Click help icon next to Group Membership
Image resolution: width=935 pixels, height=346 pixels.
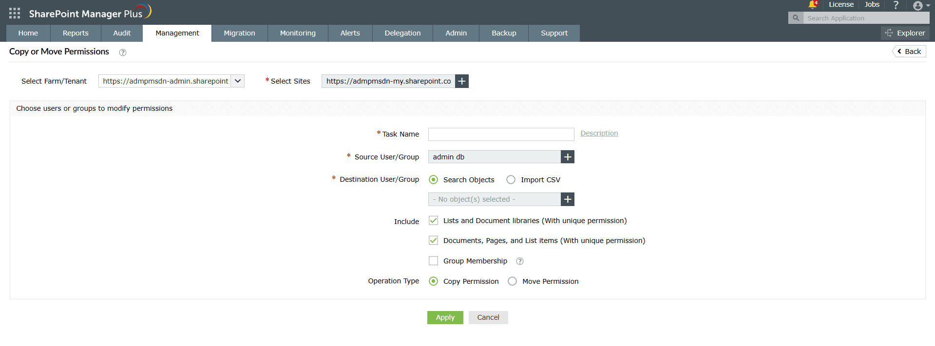point(520,261)
